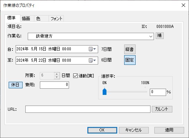This screenshot has height=138, width=189.
Task: Click the URL input field
Action: coord(88,109)
